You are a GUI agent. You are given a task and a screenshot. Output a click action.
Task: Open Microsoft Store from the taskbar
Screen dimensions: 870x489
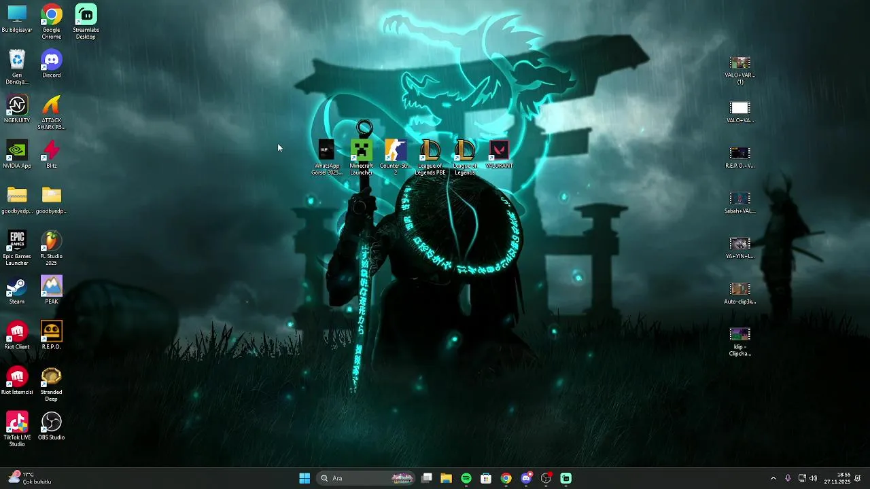pyautogui.click(x=486, y=478)
